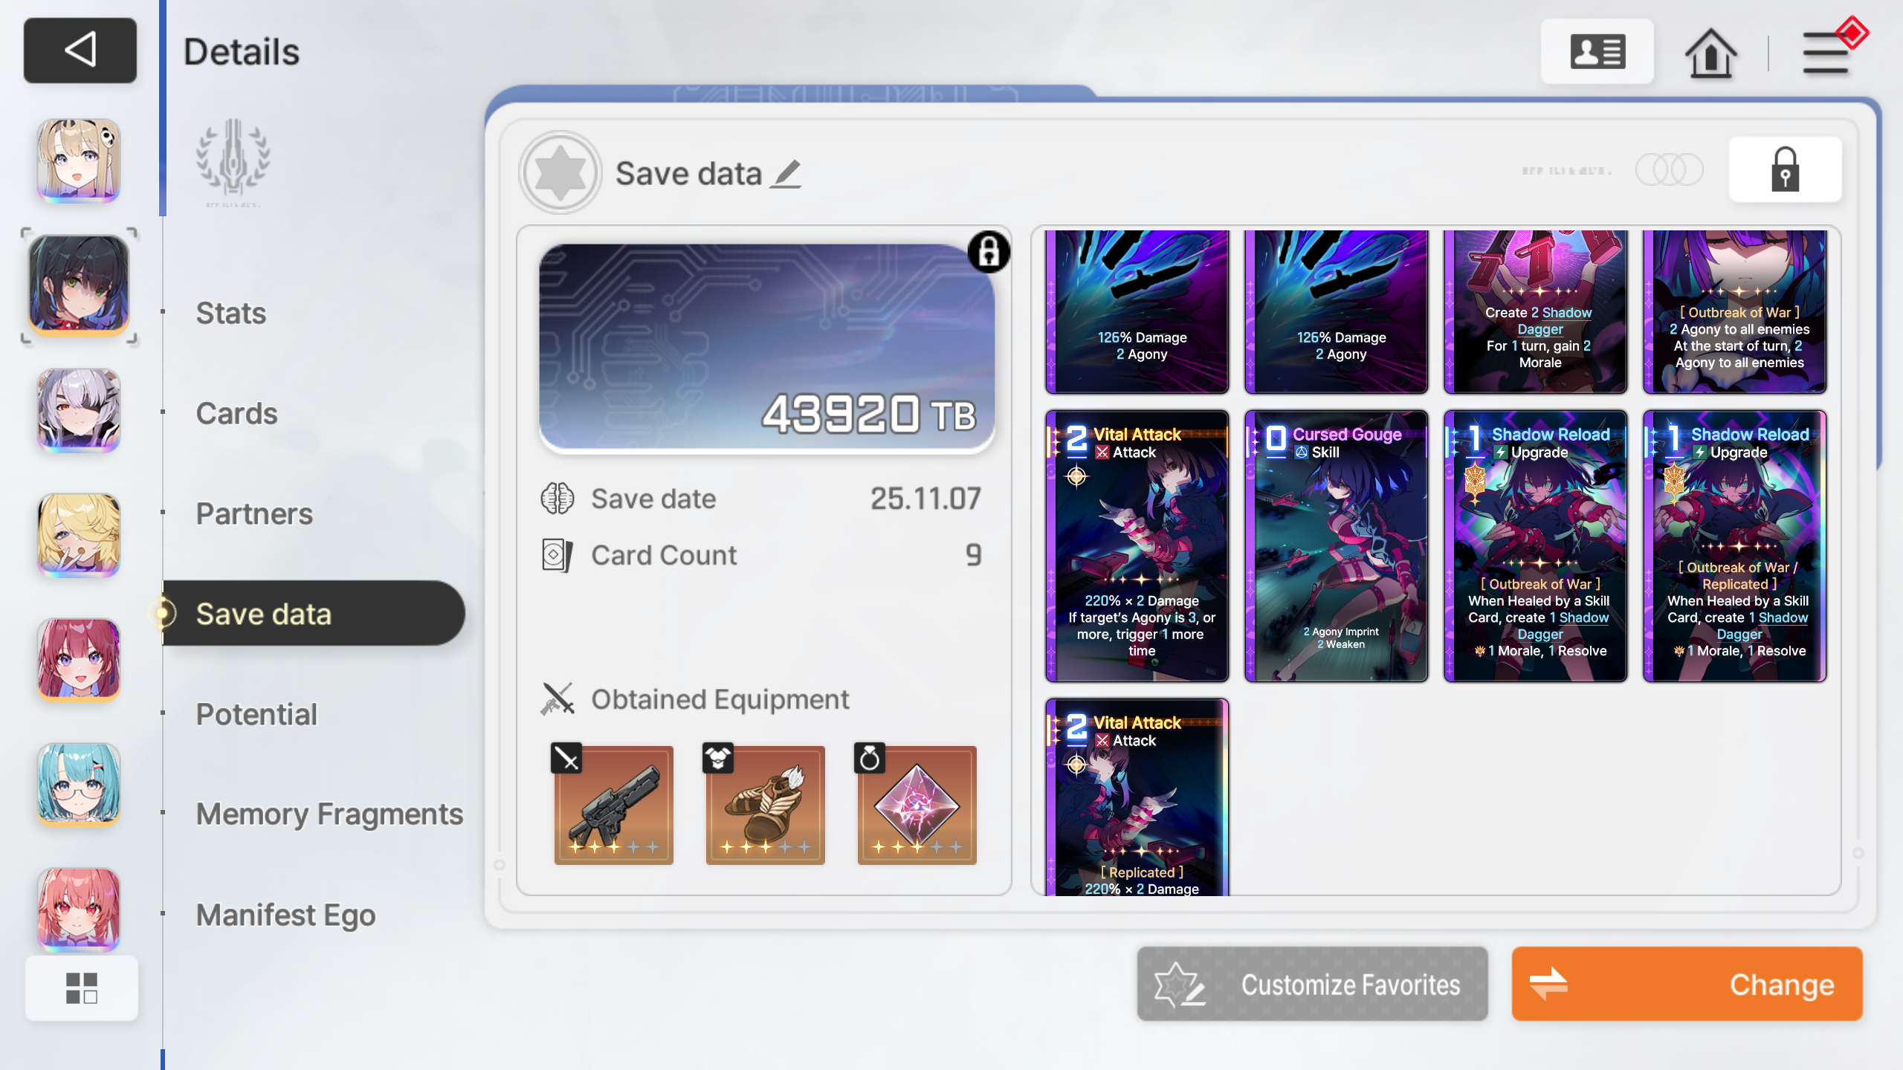
Task: Open the Stats menu section
Action: click(231, 313)
